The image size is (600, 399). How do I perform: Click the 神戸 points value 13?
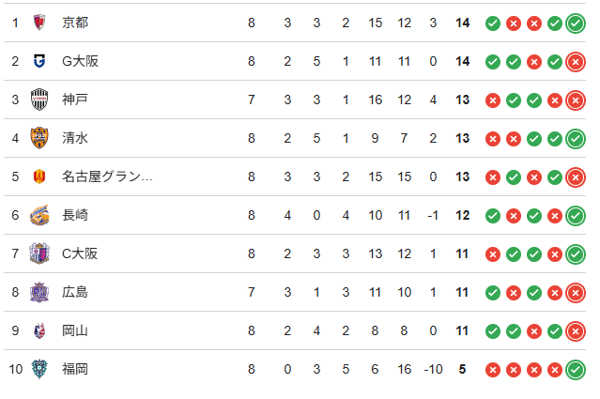462,100
